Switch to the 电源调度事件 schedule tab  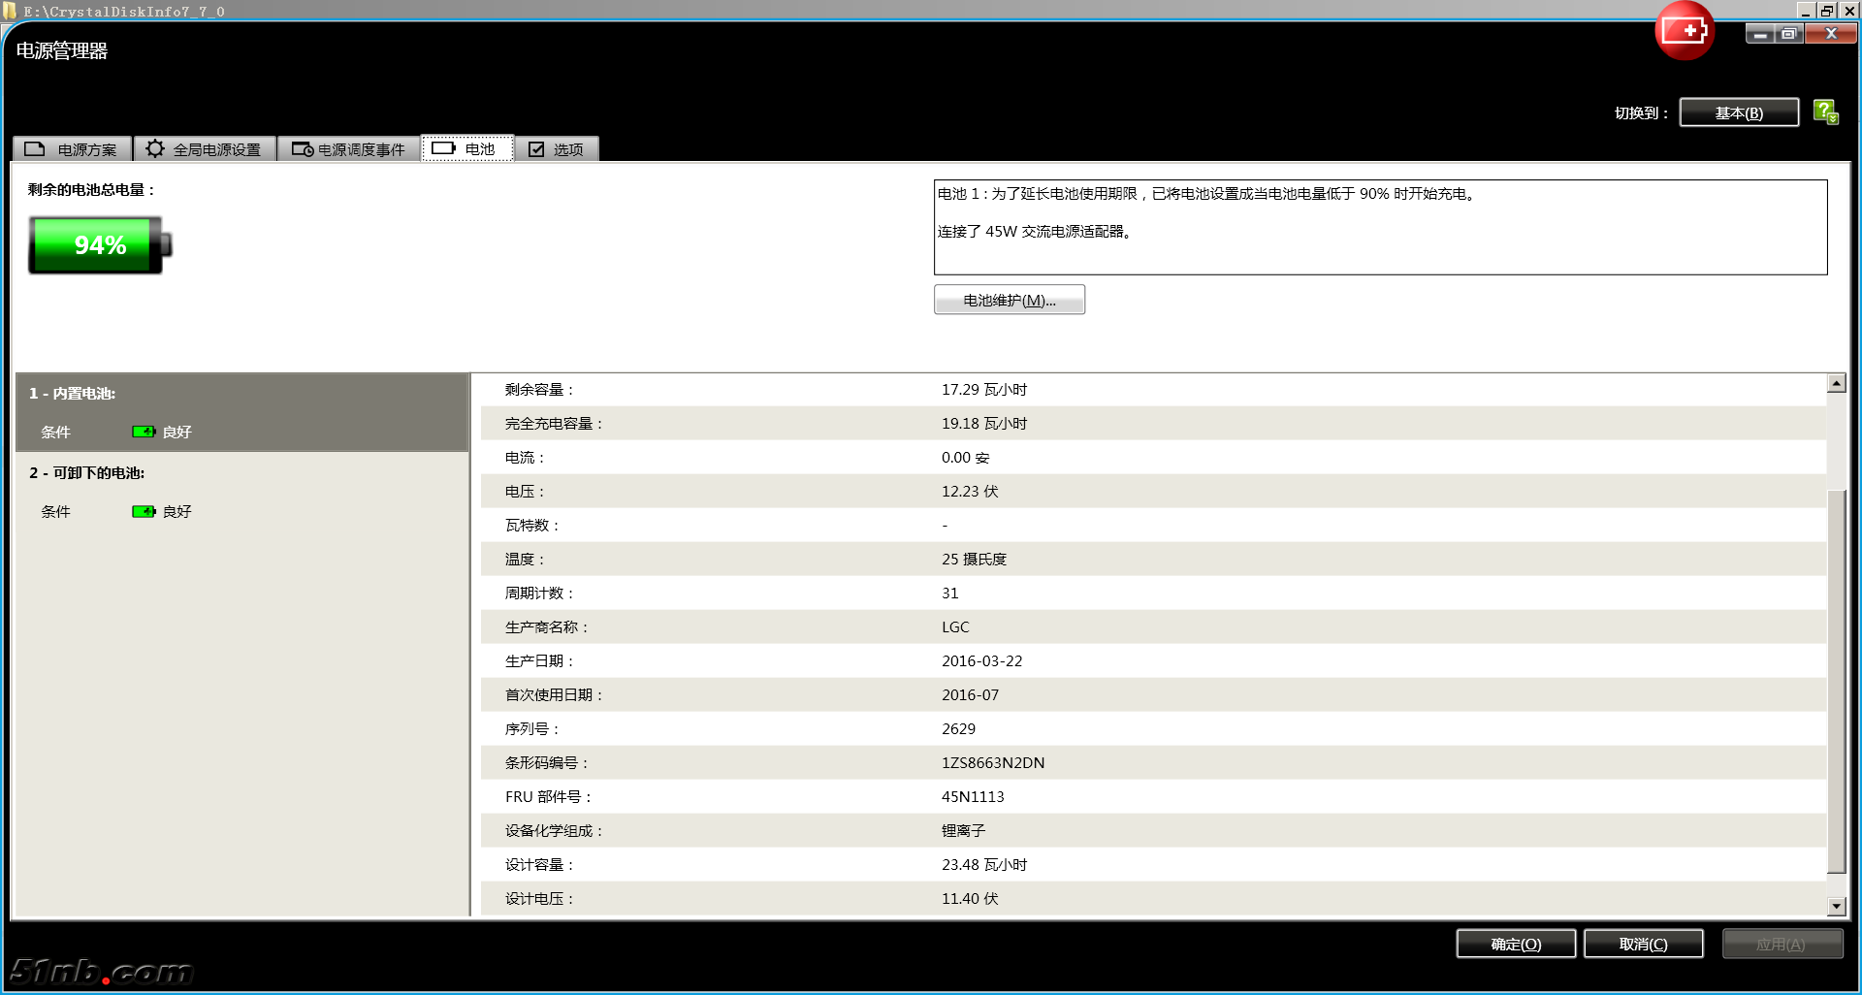pyautogui.click(x=349, y=149)
